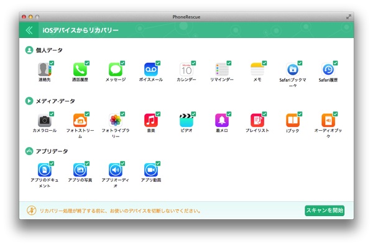This screenshot has height=246, width=373.
Task: Uncheck the Voicemail (ボイスメール) checkbox
Action: (158, 63)
